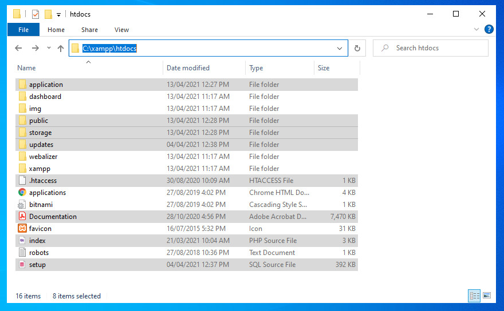The image size is (504, 311).
Task: Click the 8 items selected status text
Action: (77, 296)
